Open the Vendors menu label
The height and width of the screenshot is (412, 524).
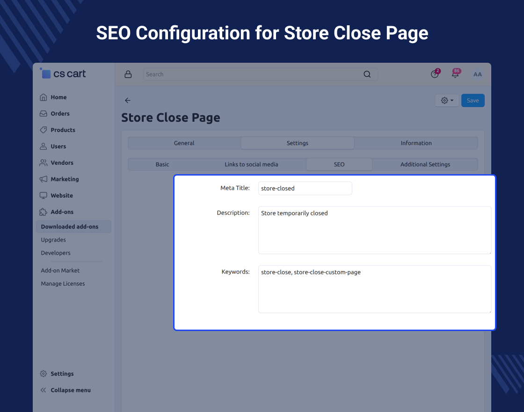62,163
